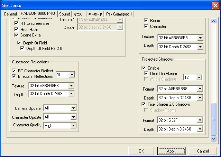Click the Cancel button
The width and height of the screenshot is (221, 157).
click(203, 151)
